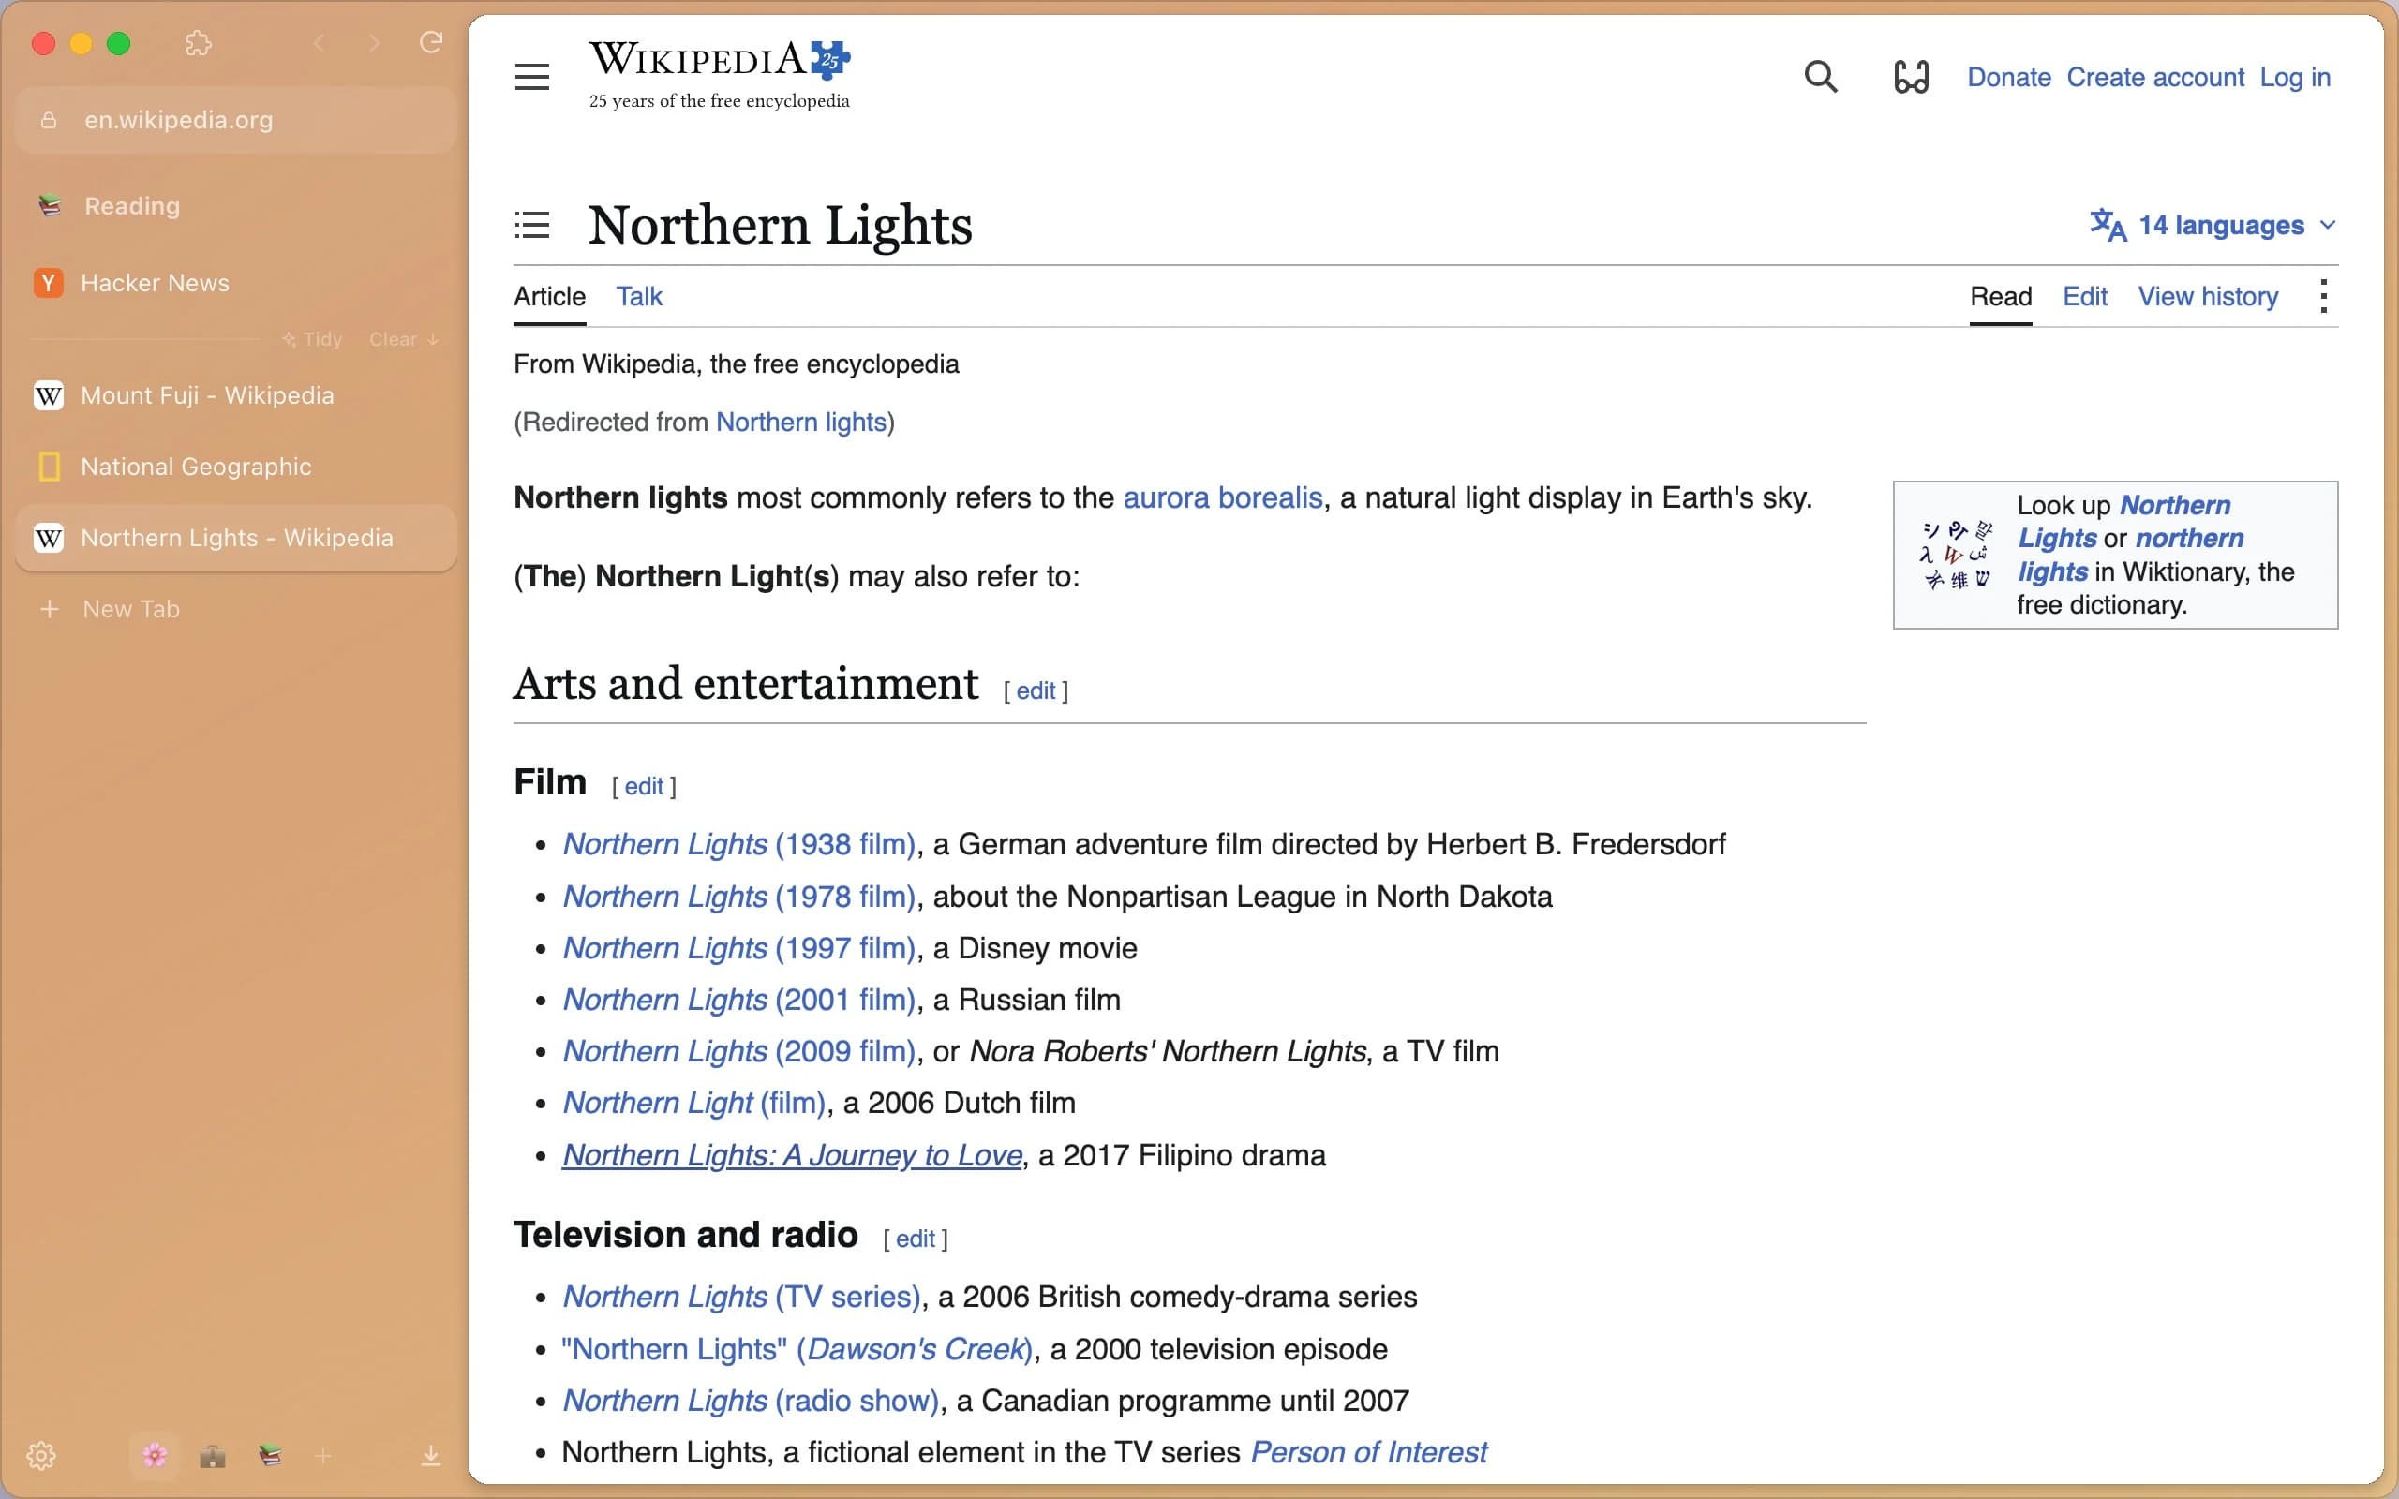
Task: Open the Edit tab
Action: point(2085,295)
